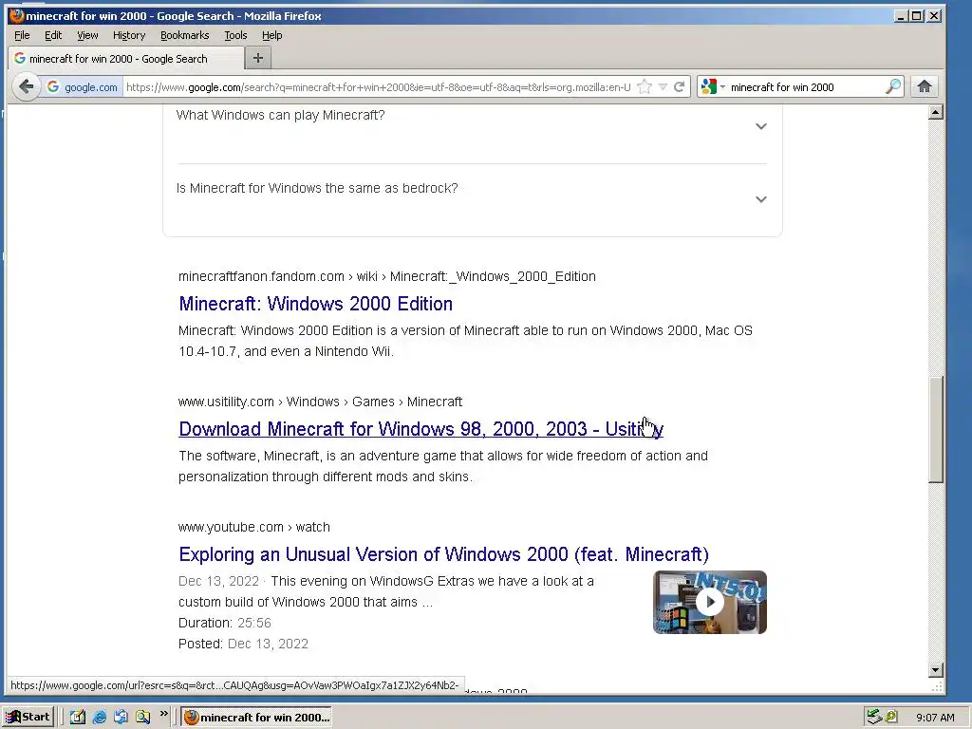Expand 'Is Minecraft for Windows the same as bedrock?' chevron
Image resolution: width=972 pixels, height=729 pixels.
[x=761, y=199]
